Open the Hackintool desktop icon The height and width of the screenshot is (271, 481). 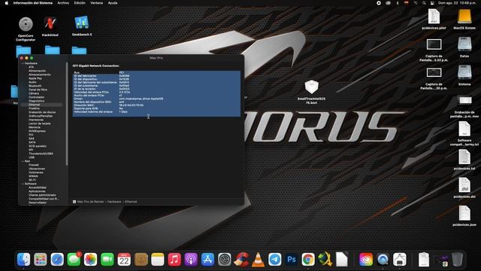(50, 23)
